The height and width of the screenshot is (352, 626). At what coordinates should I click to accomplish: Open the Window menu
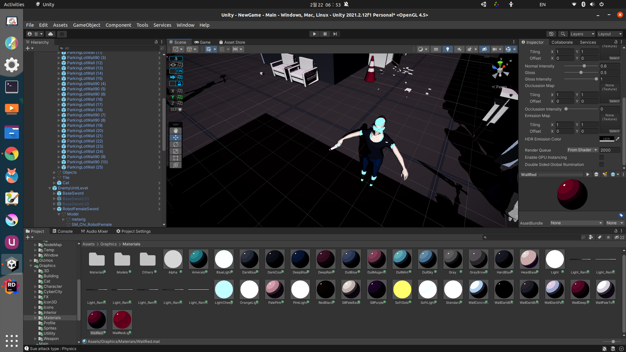coord(185,25)
